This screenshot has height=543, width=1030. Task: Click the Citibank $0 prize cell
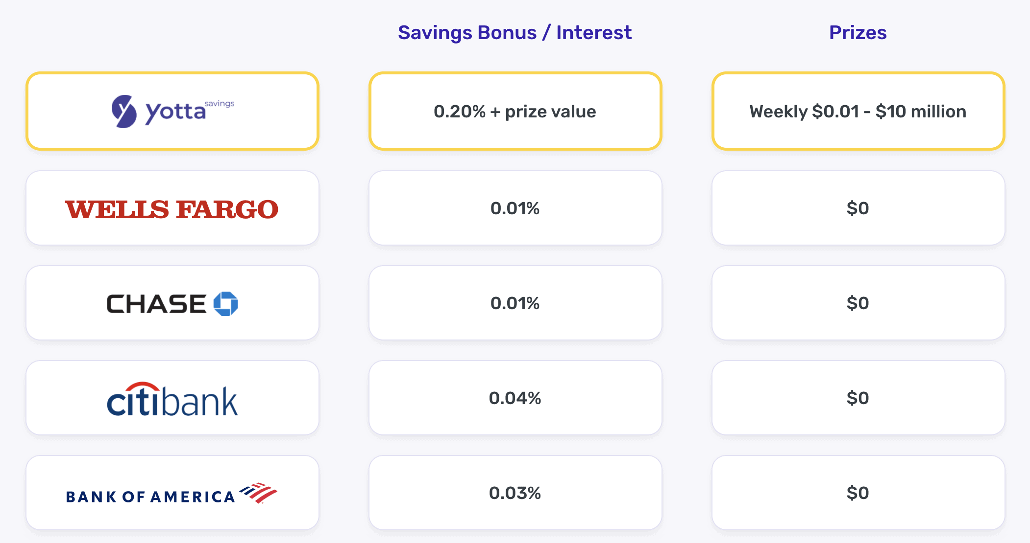click(858, 398)
